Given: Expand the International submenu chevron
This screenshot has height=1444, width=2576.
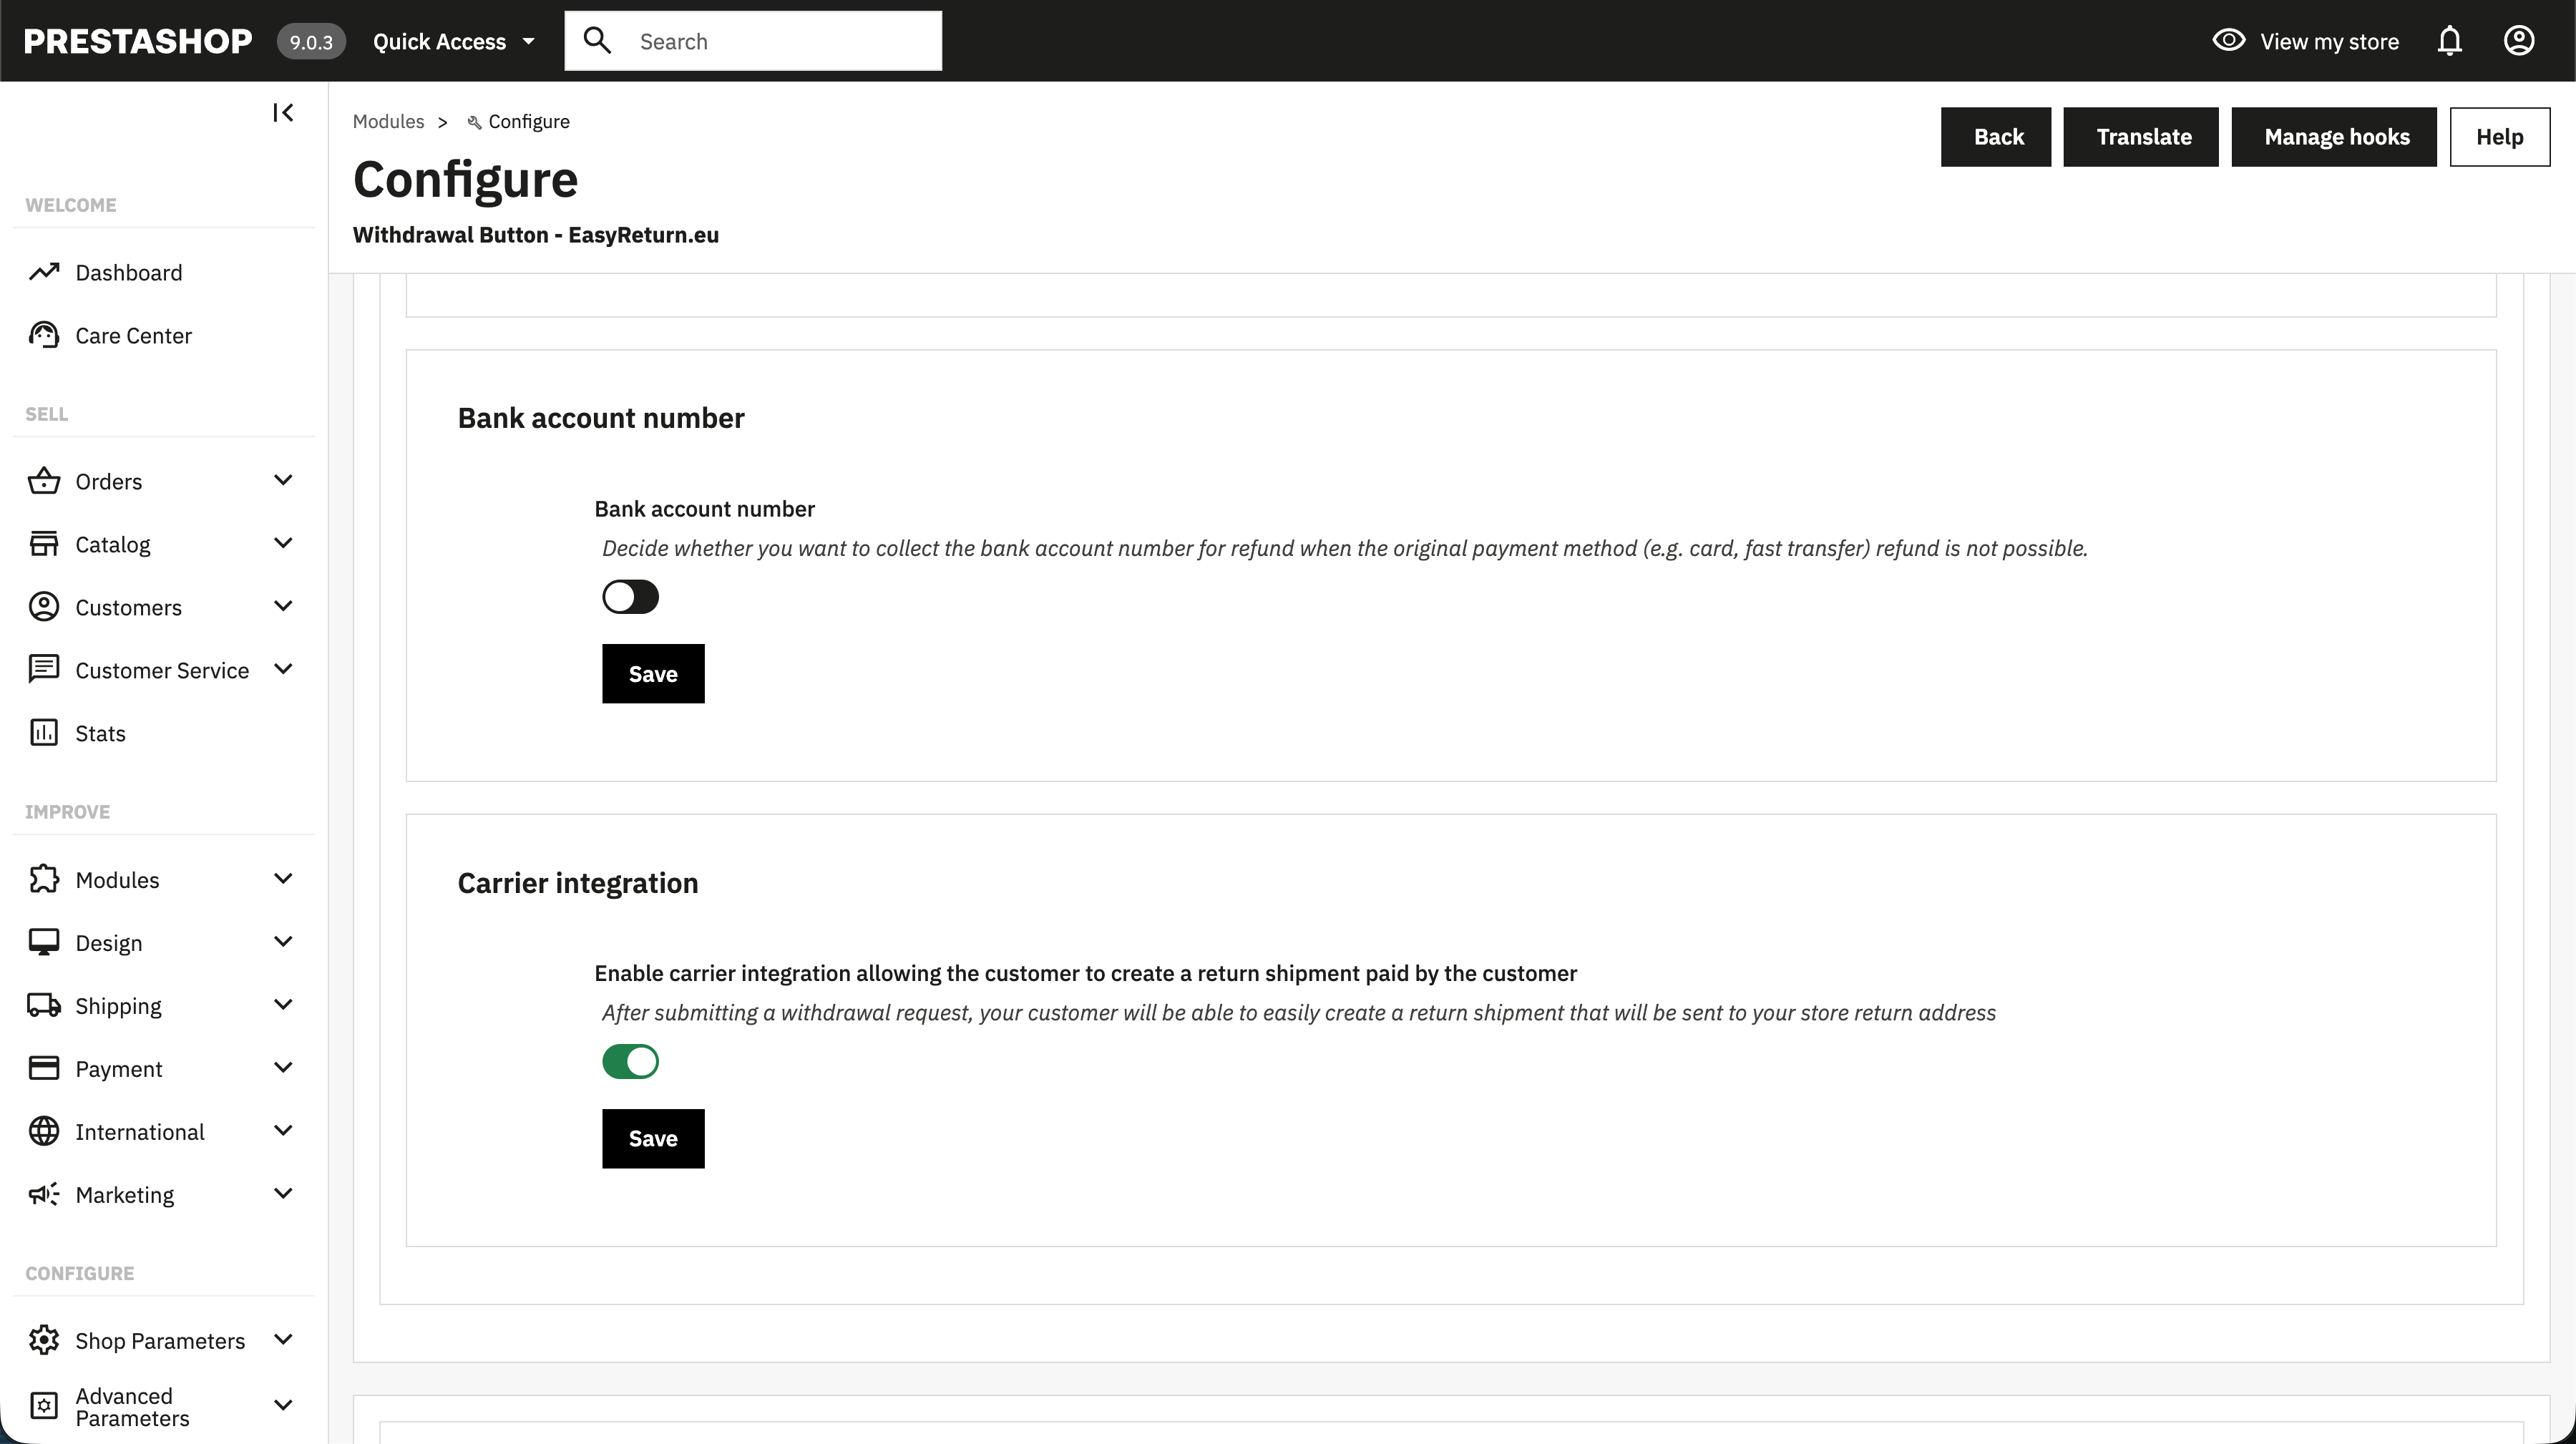Looking at the screenshot, I should tap(283, 1130).
